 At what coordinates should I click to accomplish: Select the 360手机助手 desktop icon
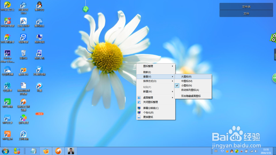tap(7, 39)
